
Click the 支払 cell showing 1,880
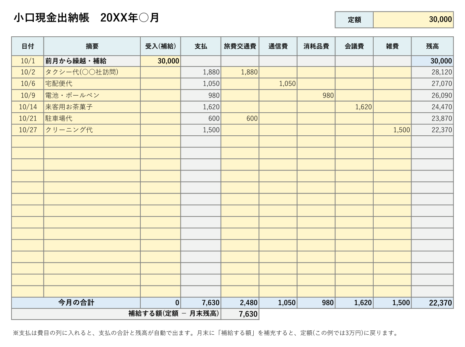[x=201, y=72]
